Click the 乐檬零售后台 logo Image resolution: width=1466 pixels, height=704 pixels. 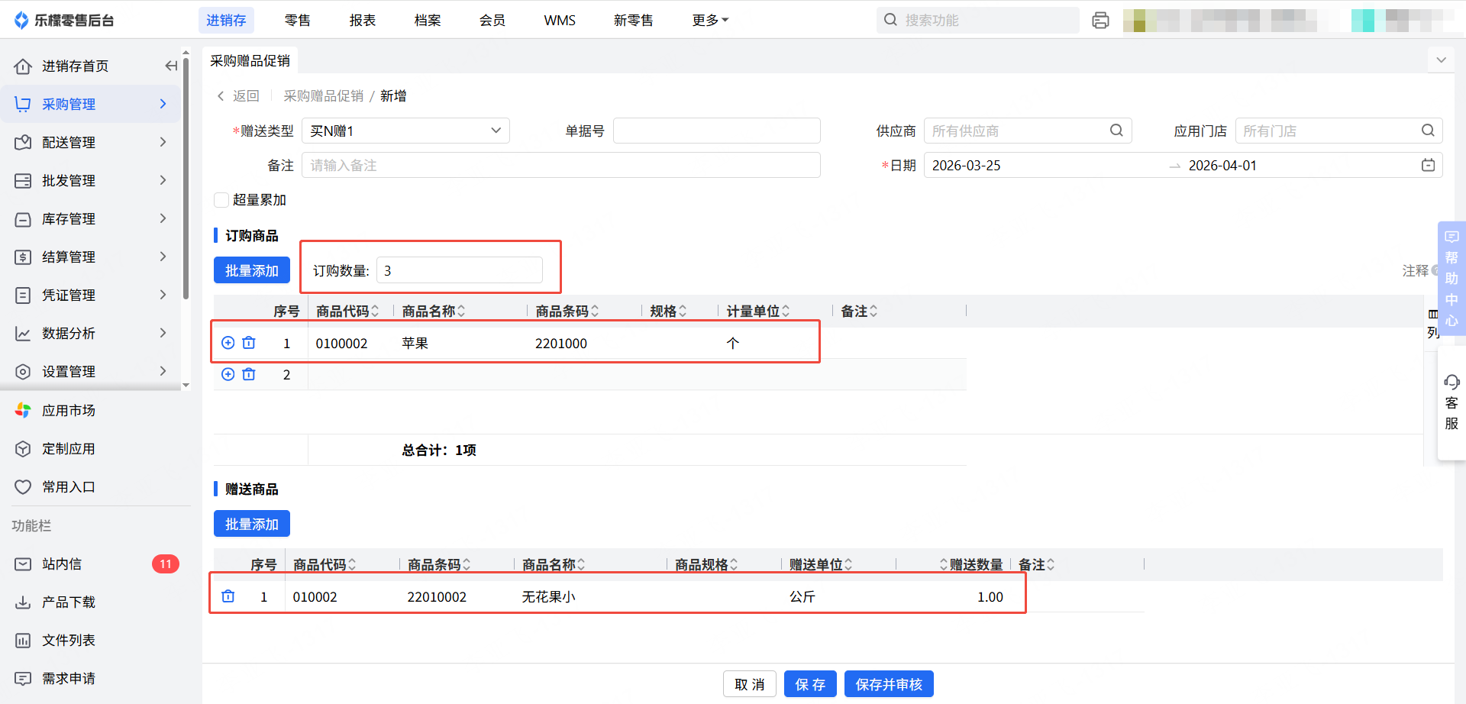tap(64, 21)
